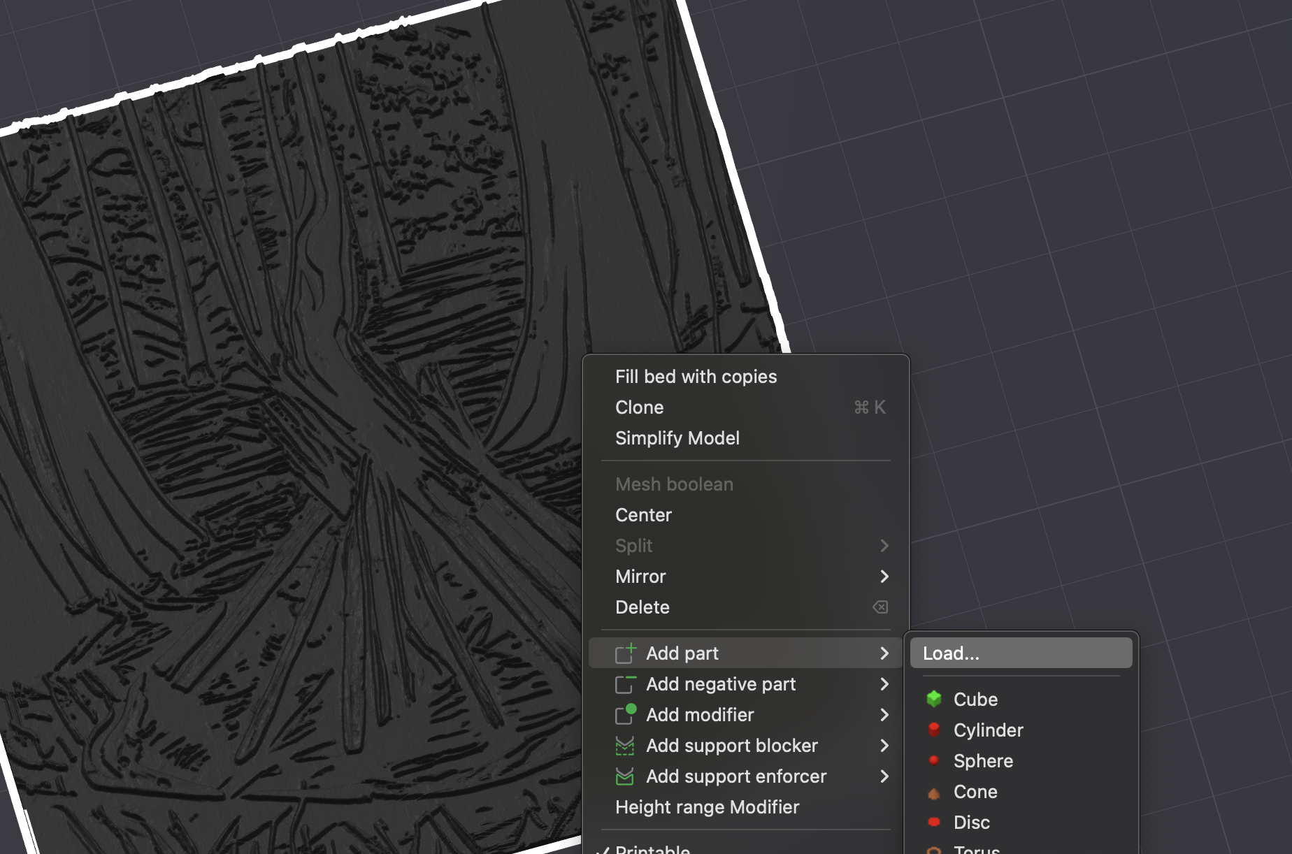
Task: Expand the Mirror submenu arrow
Action: pyautogui.click(x=884, y=577)
